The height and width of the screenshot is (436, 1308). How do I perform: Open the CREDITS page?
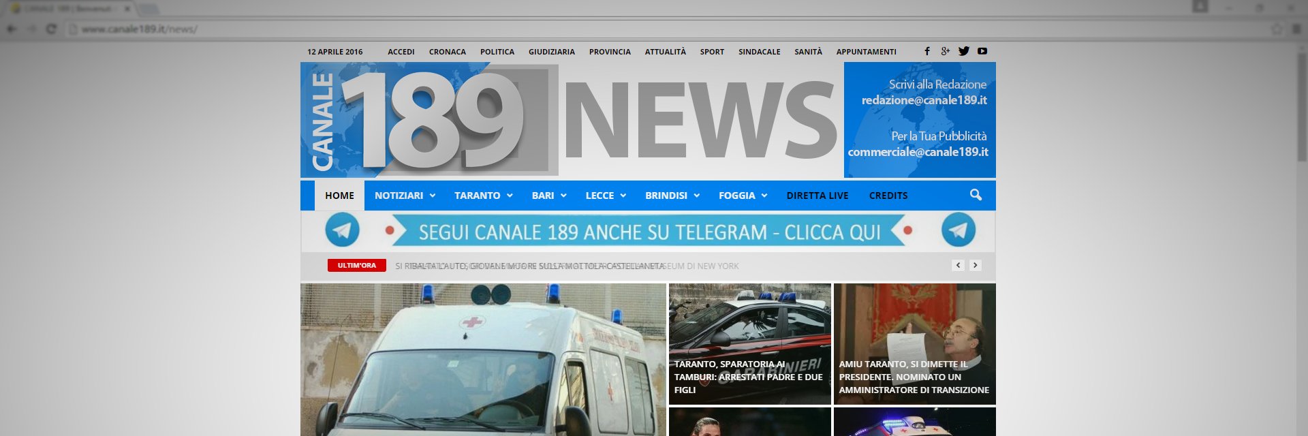888,196
